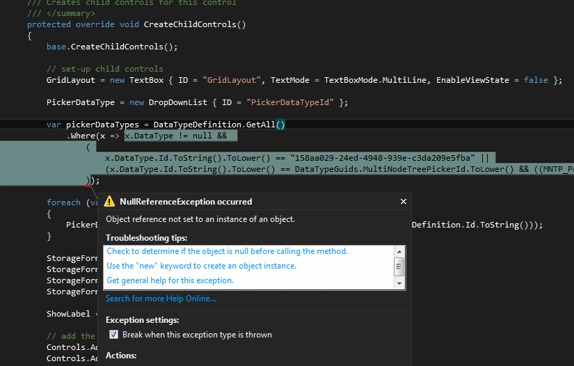Open 'Check to determine if the object is null' tip
This screenshot has width=574, height=366.
pyautogui.click(x=228, y=251)
